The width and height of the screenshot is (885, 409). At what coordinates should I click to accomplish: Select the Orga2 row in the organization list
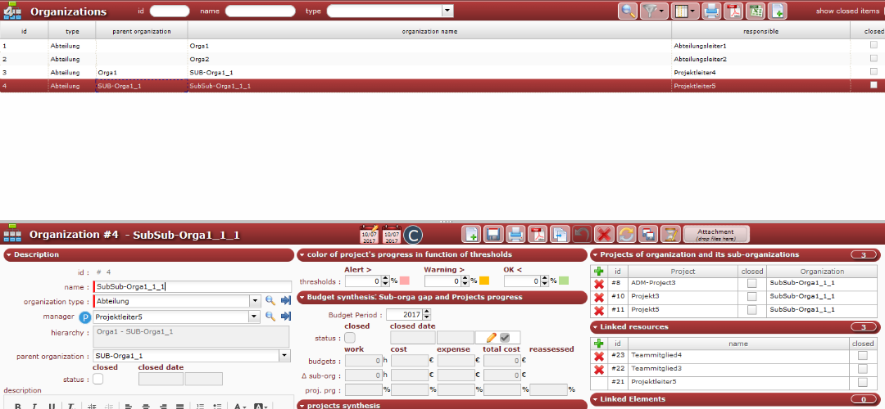tap(328, 59)
